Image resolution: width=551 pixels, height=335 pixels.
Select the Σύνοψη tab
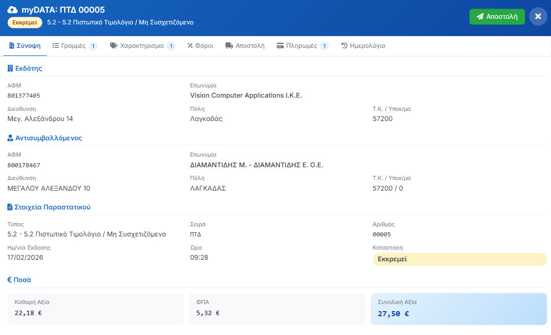point(25,46)
